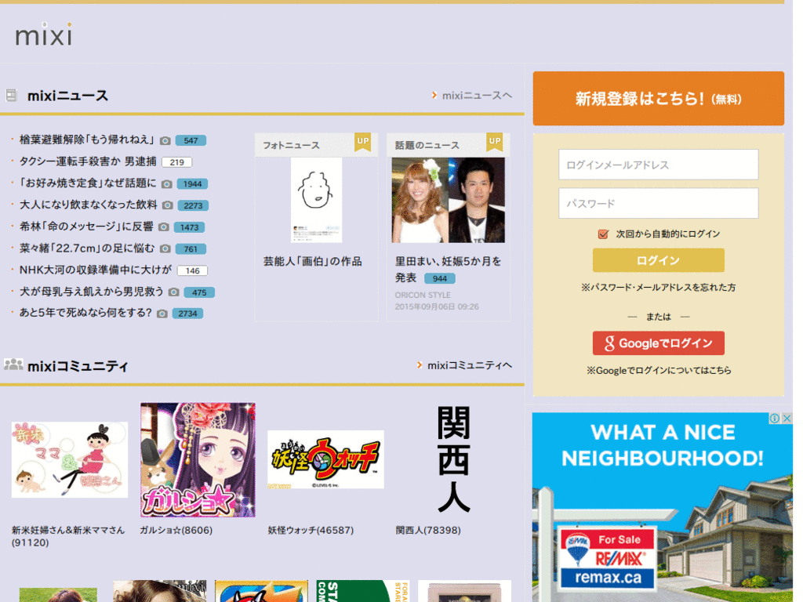Click comment count badge 761

(191, 248)
